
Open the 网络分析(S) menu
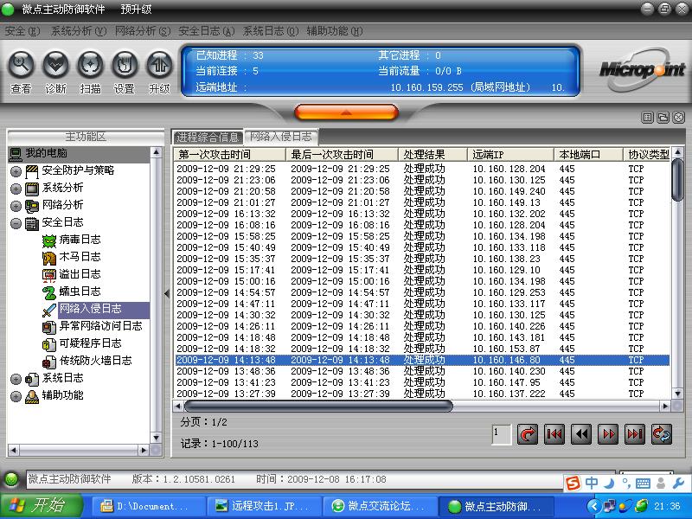[x=143, y=31]
